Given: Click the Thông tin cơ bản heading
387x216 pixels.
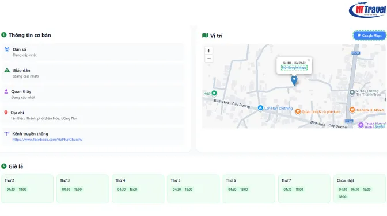Looking at the screenshot, I should tap(30, 35).
